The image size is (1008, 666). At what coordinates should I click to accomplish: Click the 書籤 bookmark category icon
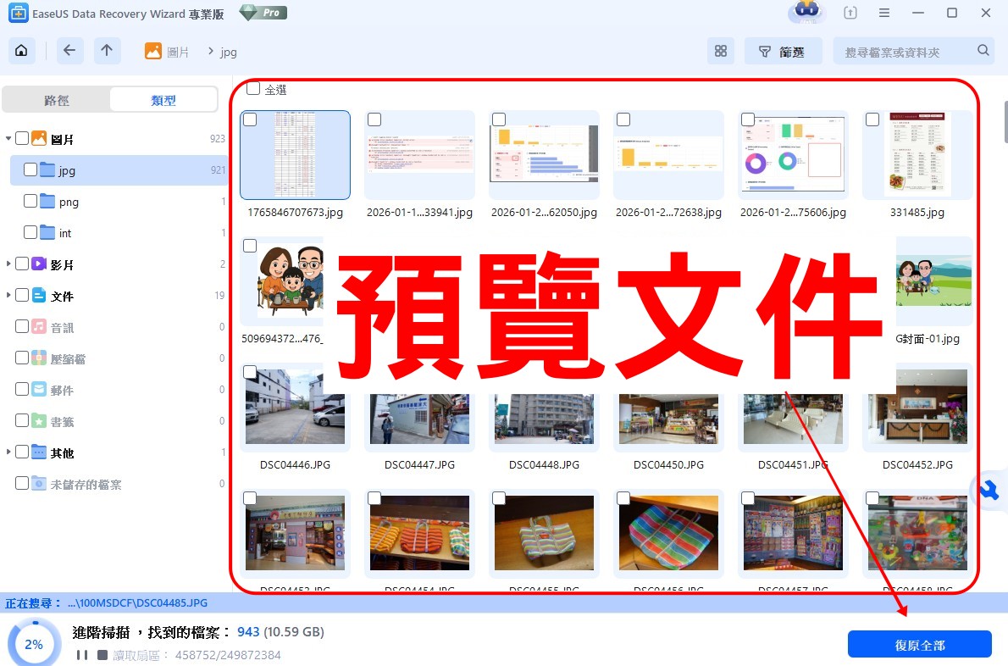pos(39,420)
